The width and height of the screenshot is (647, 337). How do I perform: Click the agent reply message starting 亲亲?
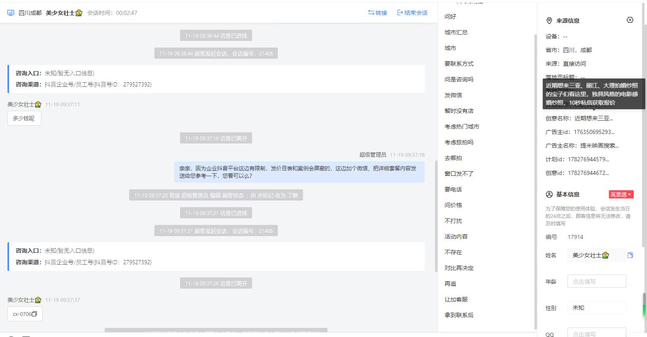tap(299, 172)
